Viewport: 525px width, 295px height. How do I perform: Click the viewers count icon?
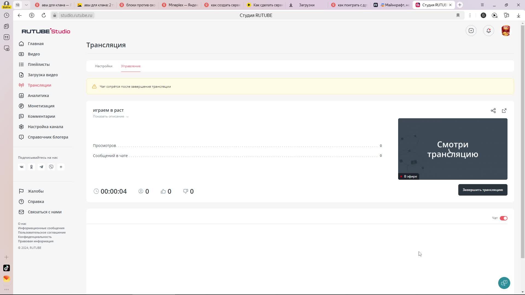(141, 191)
